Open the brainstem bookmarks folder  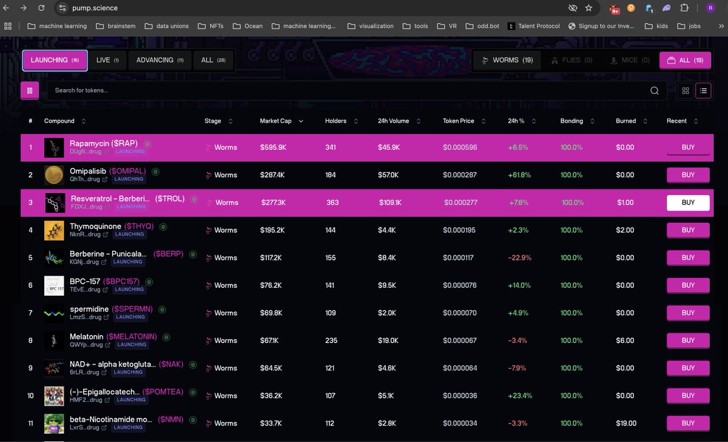pyautogui.click(x=115, y=26)
